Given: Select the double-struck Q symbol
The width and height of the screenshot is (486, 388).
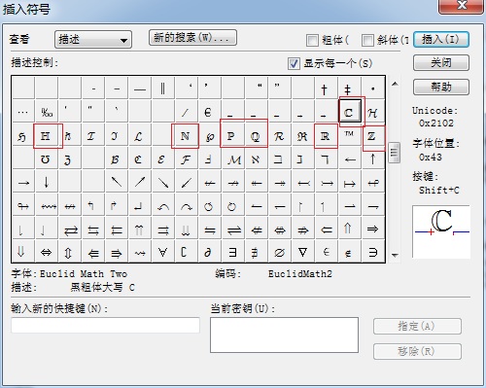Looking at the screenshot, I should pyautogui.click(x=257, y=136).
